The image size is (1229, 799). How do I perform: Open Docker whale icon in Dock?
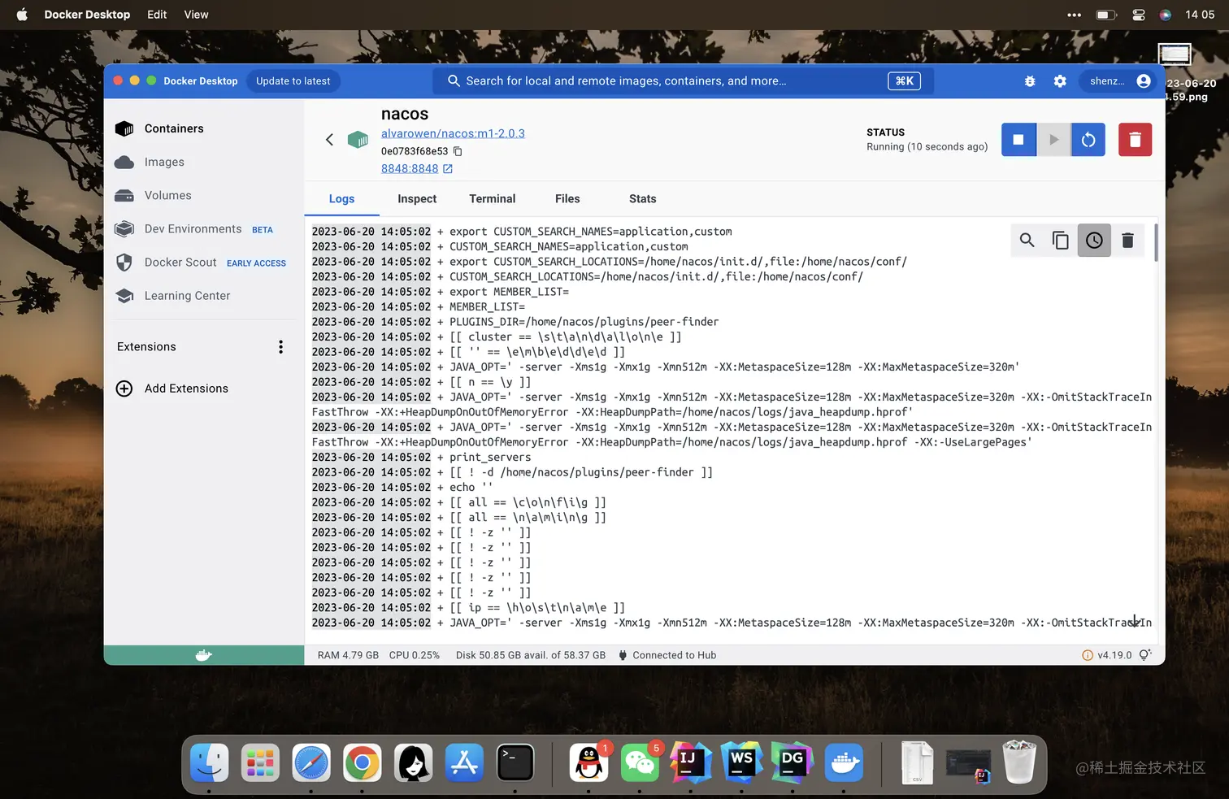(x=844, y=763)
